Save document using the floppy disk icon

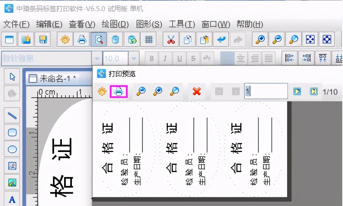tap(43, 39)
